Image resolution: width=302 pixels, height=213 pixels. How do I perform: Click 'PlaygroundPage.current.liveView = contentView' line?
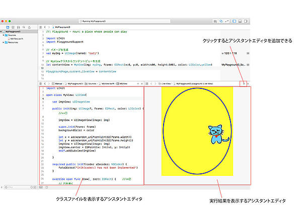click(81, 71)
